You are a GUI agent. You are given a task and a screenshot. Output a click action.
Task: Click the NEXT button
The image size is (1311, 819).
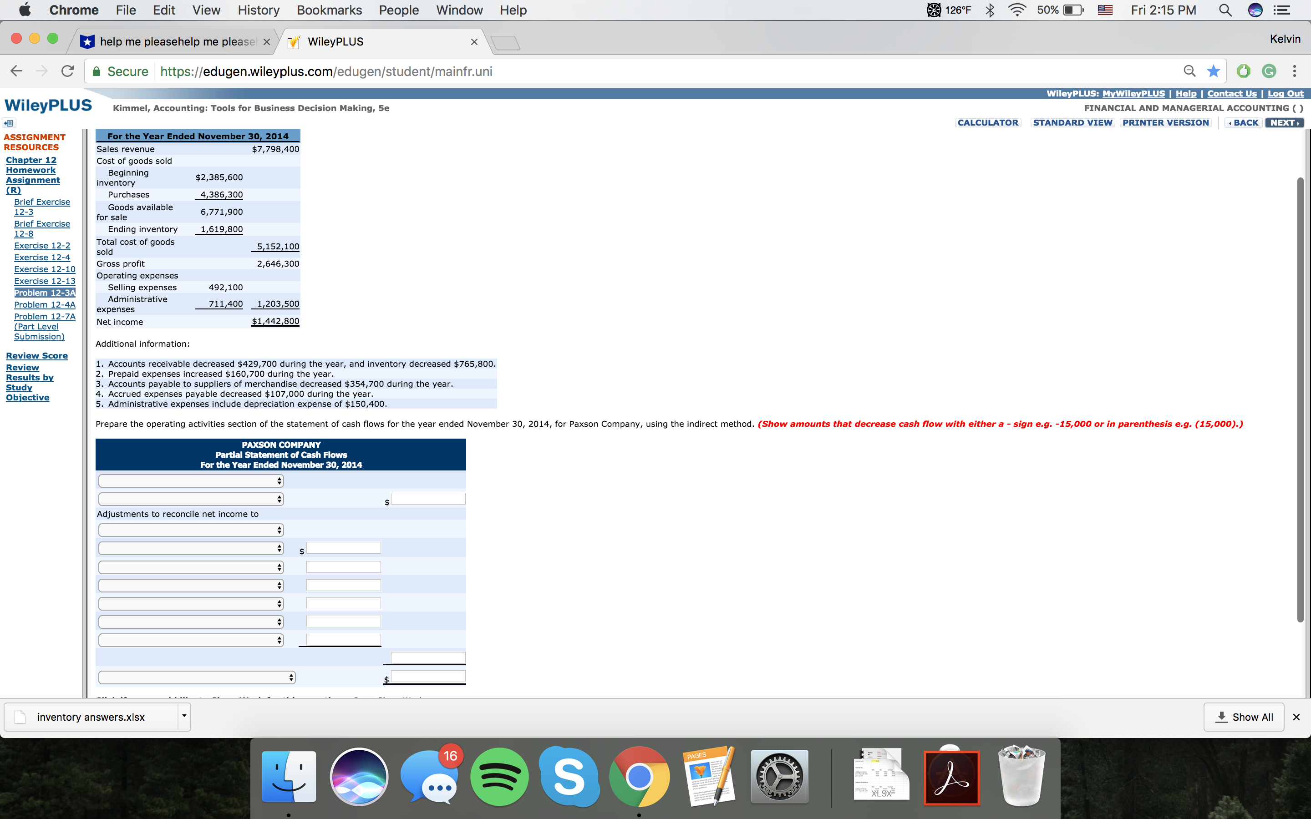click(x=1285, y=122)
